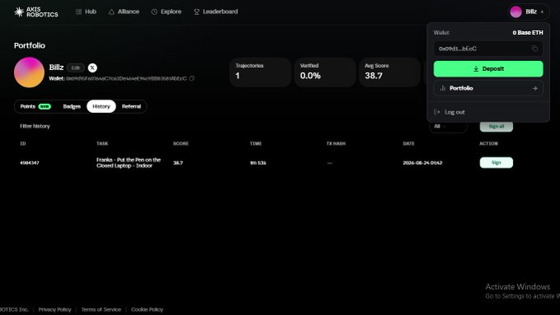Click Sign for trajectory 4984347

point(496,162)
